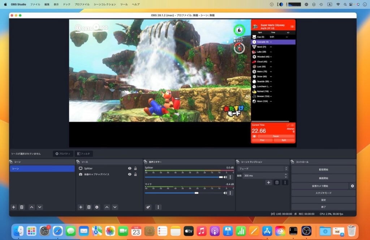
Task: Open audio mixer options three-dot menu
Action: coord(158,207)
